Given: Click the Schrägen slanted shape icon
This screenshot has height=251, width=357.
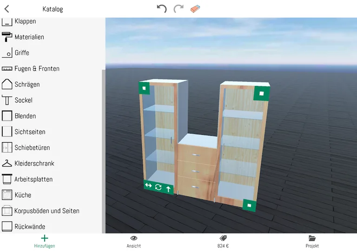Looking at the screenshot, I should coord(7,84).
